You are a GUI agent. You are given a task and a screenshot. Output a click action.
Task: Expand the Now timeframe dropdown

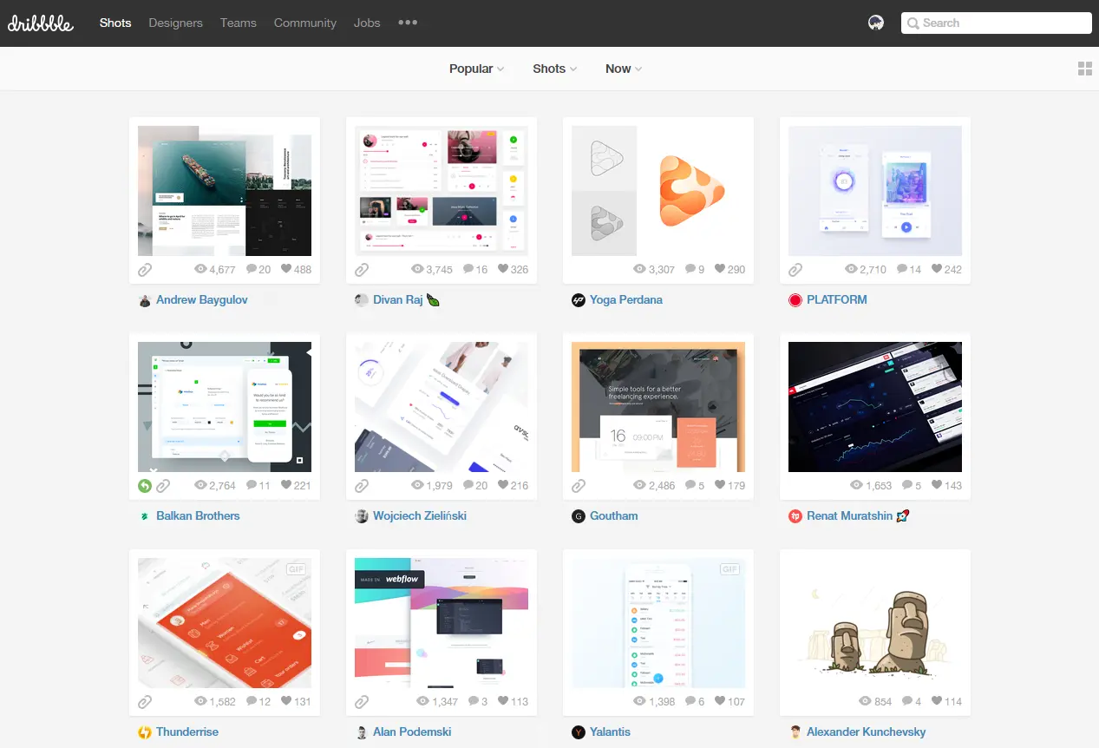pyautogui.click(x=624, y=69)
